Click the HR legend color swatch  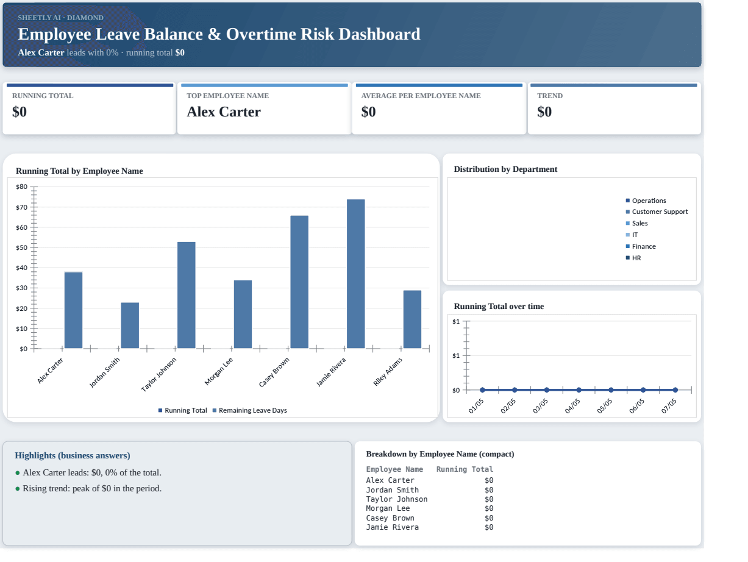click(x=627, y=258)
